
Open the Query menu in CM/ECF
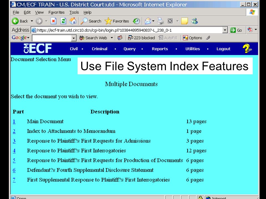129,49
